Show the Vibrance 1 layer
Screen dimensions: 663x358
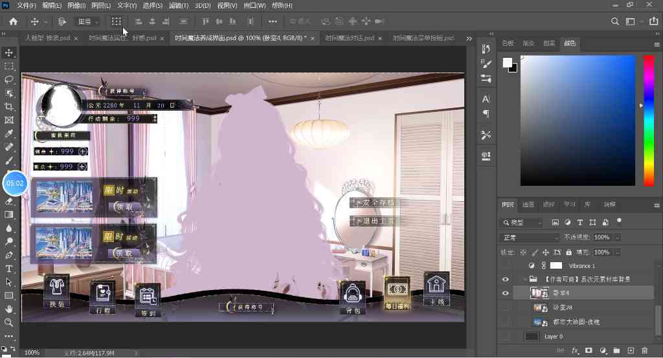(x=505, y=266)
